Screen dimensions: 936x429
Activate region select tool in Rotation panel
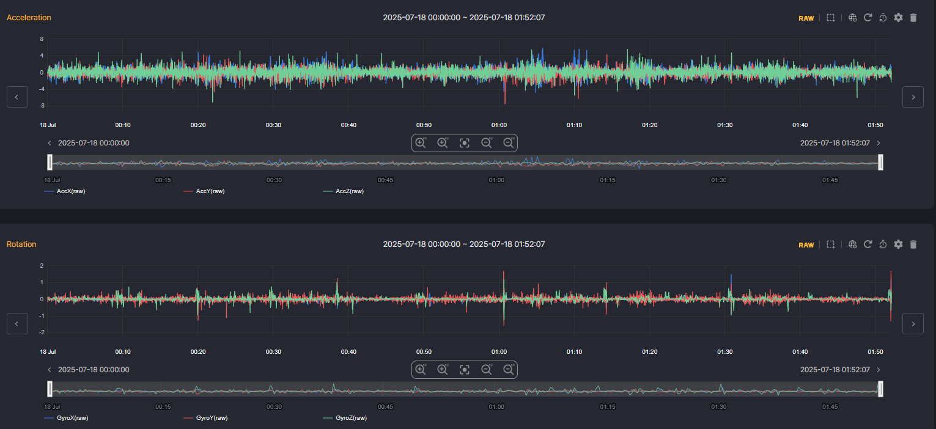[830, 244]
